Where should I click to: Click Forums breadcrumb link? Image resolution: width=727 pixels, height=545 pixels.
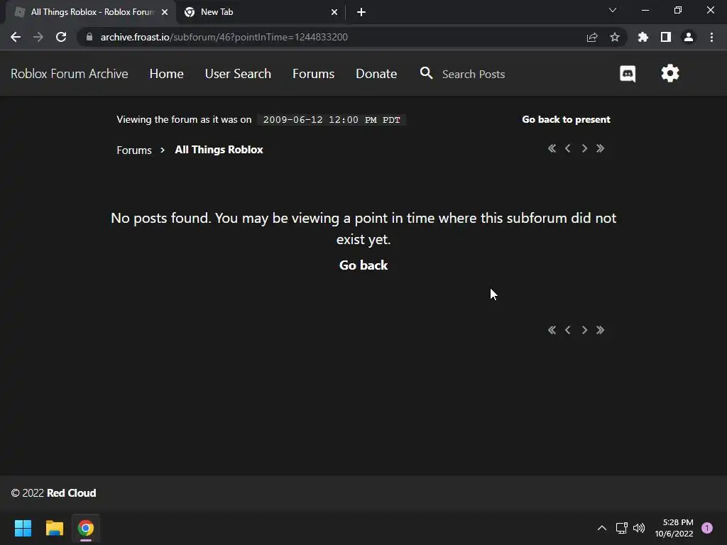pyautogui.click(x=134, y=150)
